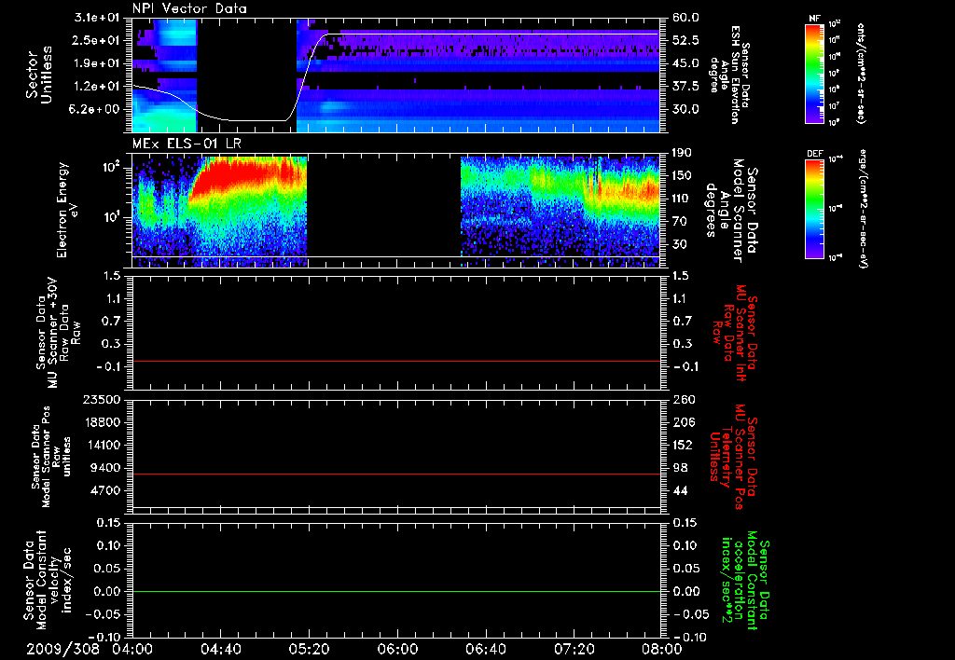This screenshot has width=955, height=660.
Task: Click the 08:00 time tick label
Action: [662, 649]
